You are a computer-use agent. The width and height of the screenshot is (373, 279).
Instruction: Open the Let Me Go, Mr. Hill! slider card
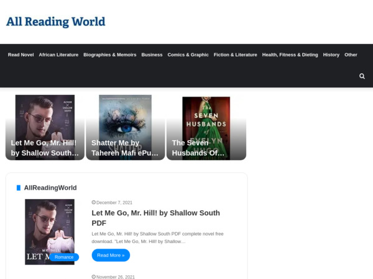pos(45,127)
